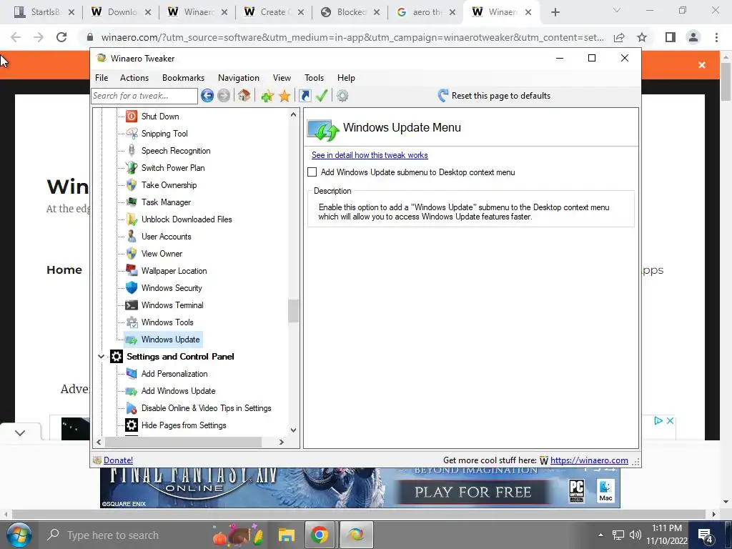This screenshot has height=549, width=732.
Task: Open Chrome tab search dropdown chevron
Action: (617, 10)
